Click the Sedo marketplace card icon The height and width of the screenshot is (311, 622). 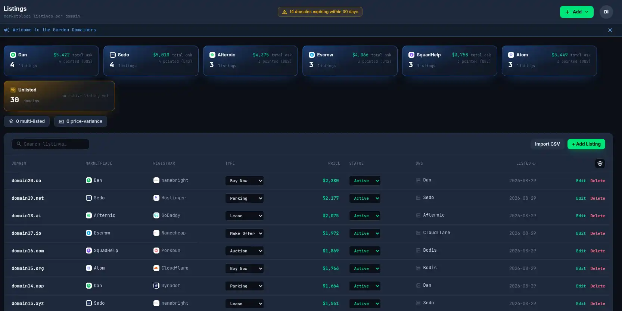coord(113,55)
